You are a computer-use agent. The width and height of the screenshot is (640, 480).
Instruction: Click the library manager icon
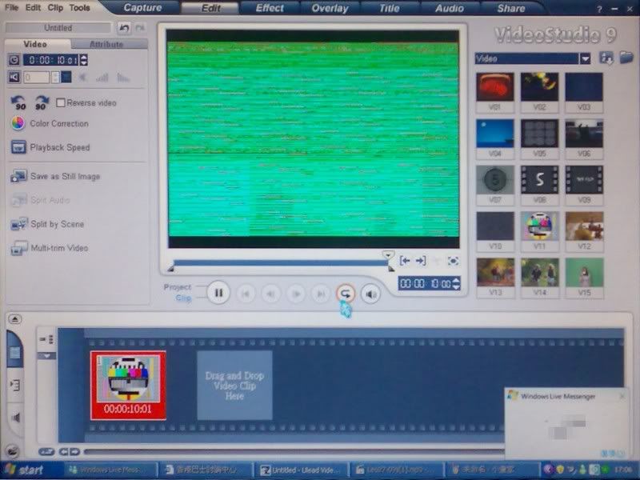pos(606,58)
